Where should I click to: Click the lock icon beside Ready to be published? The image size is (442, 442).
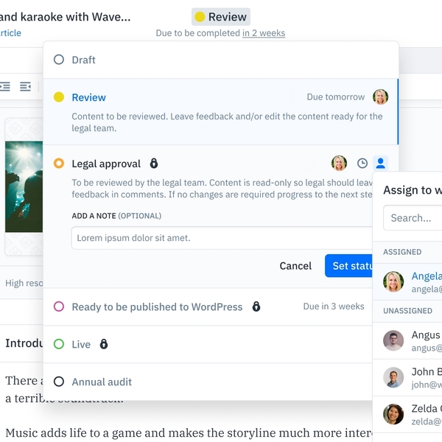256,306
